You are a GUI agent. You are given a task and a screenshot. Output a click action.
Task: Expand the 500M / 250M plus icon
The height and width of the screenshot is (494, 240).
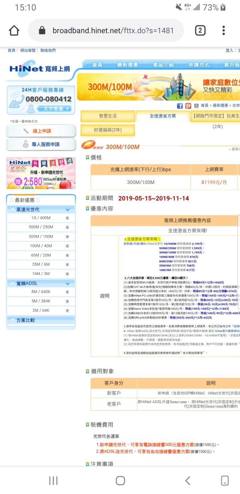[67, 227]
